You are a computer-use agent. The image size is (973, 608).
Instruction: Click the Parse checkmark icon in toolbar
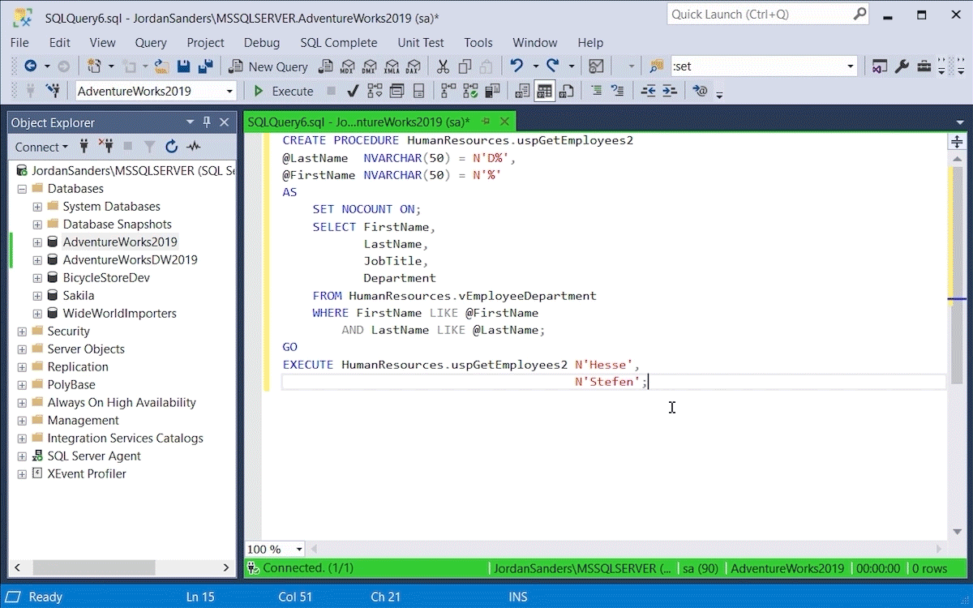click(354, 91)
